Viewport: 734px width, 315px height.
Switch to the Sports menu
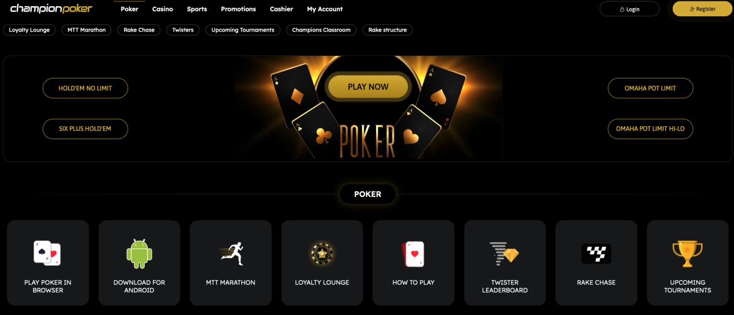tap(197, 9)
